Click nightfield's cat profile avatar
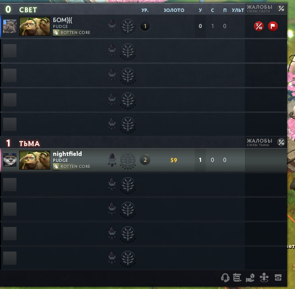Screen dimensions: 295x289 click(10, 160)
